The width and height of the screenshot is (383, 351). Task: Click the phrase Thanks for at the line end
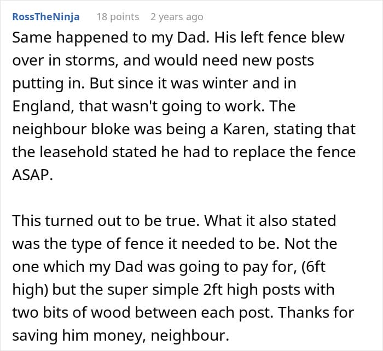pyautogui.click(x=316, y=312)
